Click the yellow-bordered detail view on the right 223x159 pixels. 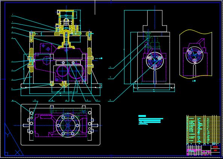point(196,54)
